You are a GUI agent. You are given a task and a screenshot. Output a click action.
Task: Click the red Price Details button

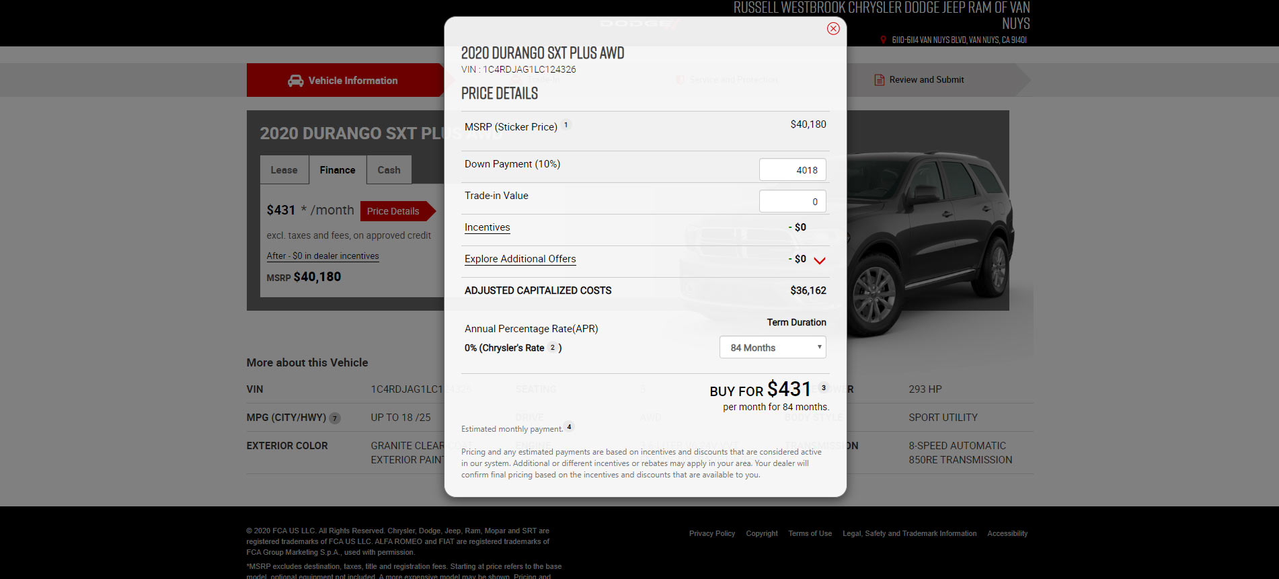pyautogui.click(x=393, y=211)
